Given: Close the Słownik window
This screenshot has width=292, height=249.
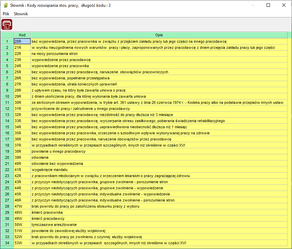Looking at the screenshot, I should point(284,5).
